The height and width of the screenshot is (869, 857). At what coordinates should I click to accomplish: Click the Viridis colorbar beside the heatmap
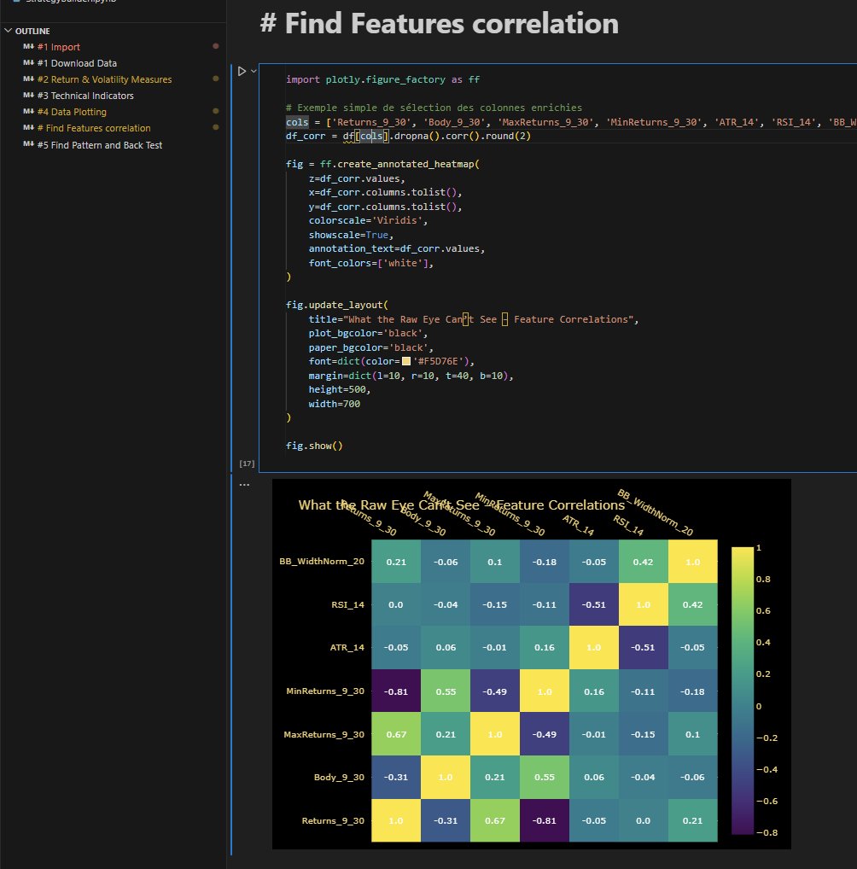pos(743,690)
